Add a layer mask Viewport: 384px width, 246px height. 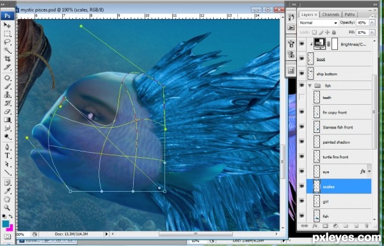tap(325, 226)
